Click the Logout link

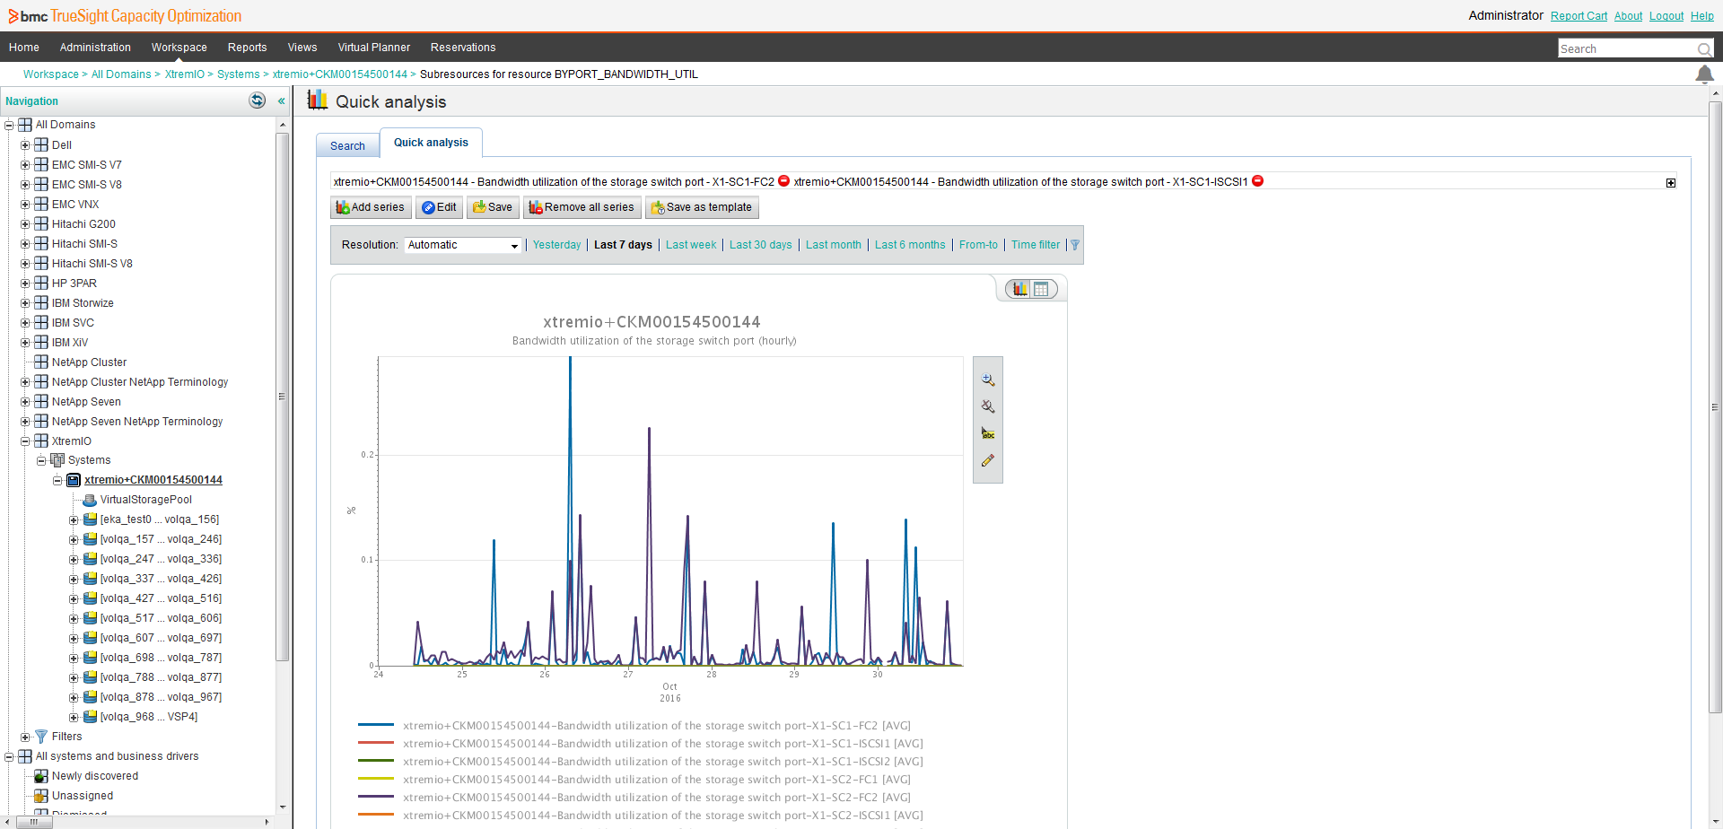pos(1666,16)
